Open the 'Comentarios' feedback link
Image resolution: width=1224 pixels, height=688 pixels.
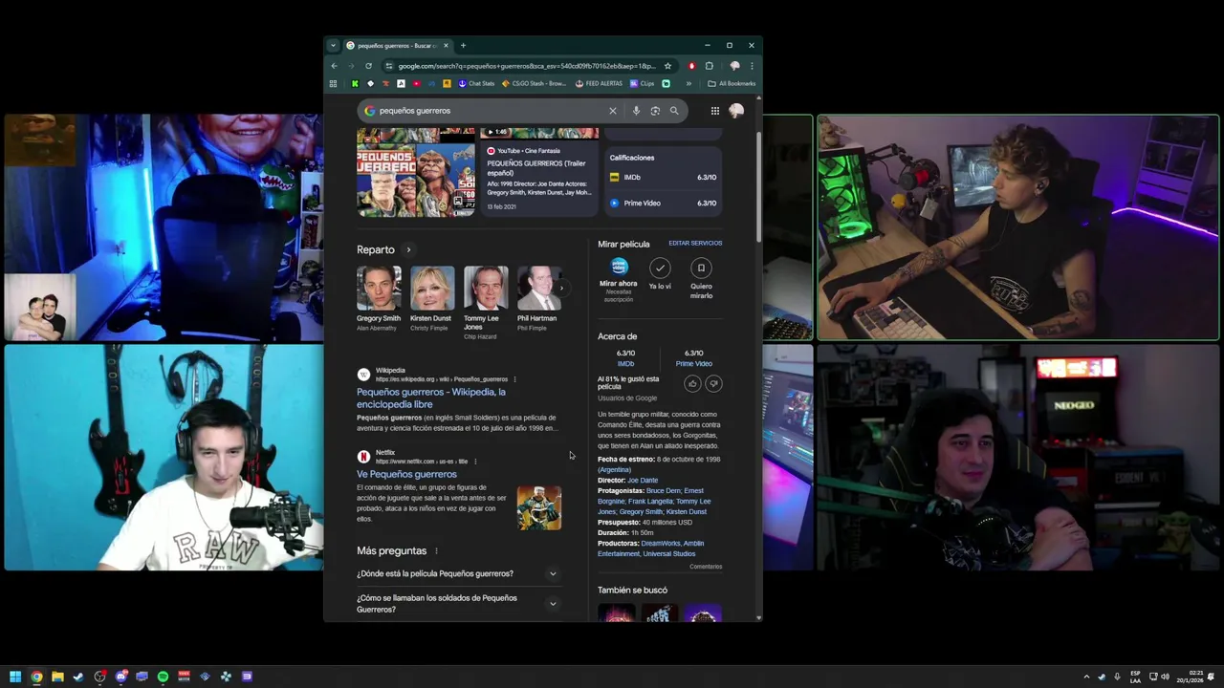click(706, 567)
